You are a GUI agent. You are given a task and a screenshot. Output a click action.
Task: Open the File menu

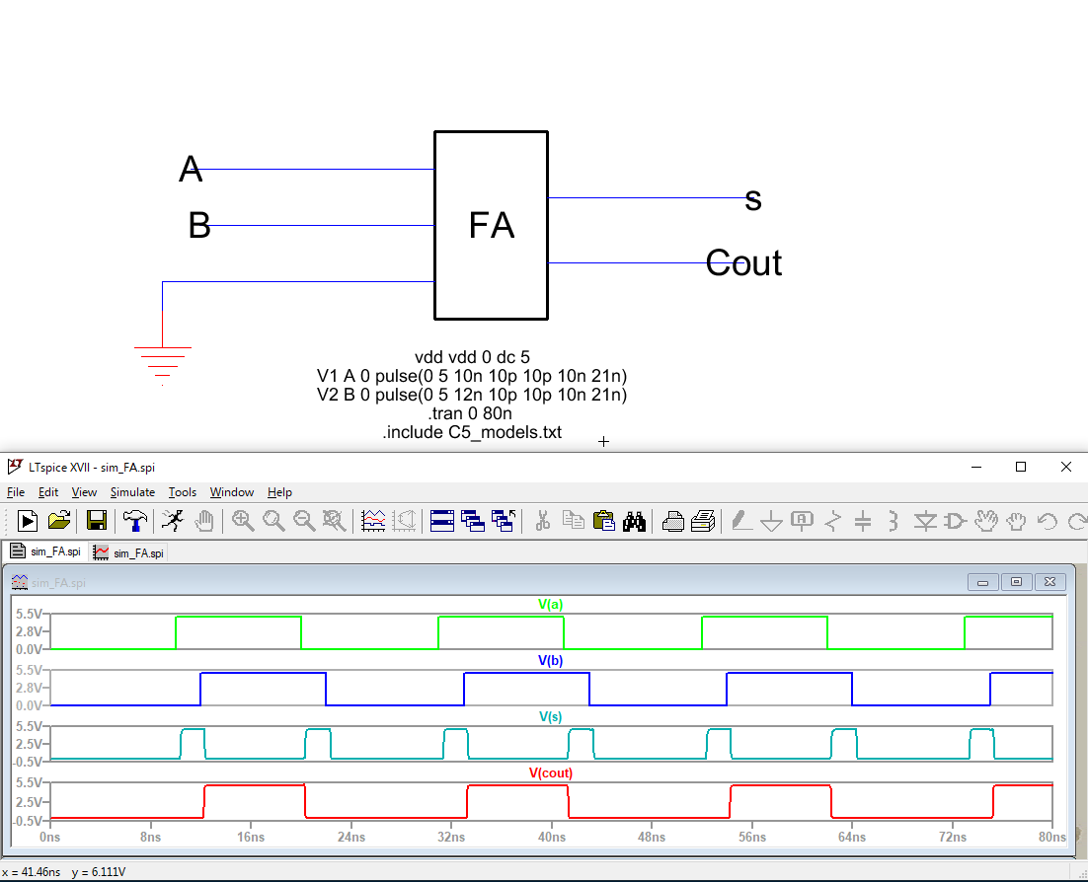(x=16, y=492)
